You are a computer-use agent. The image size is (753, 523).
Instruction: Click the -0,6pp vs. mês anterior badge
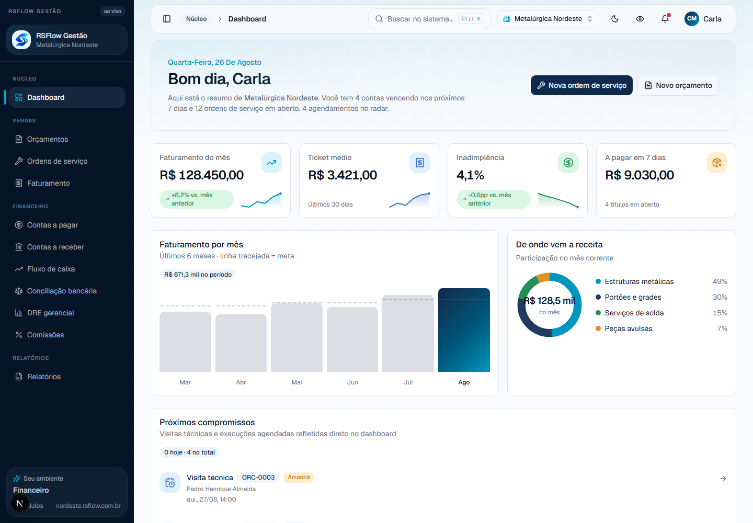[494, 199]
